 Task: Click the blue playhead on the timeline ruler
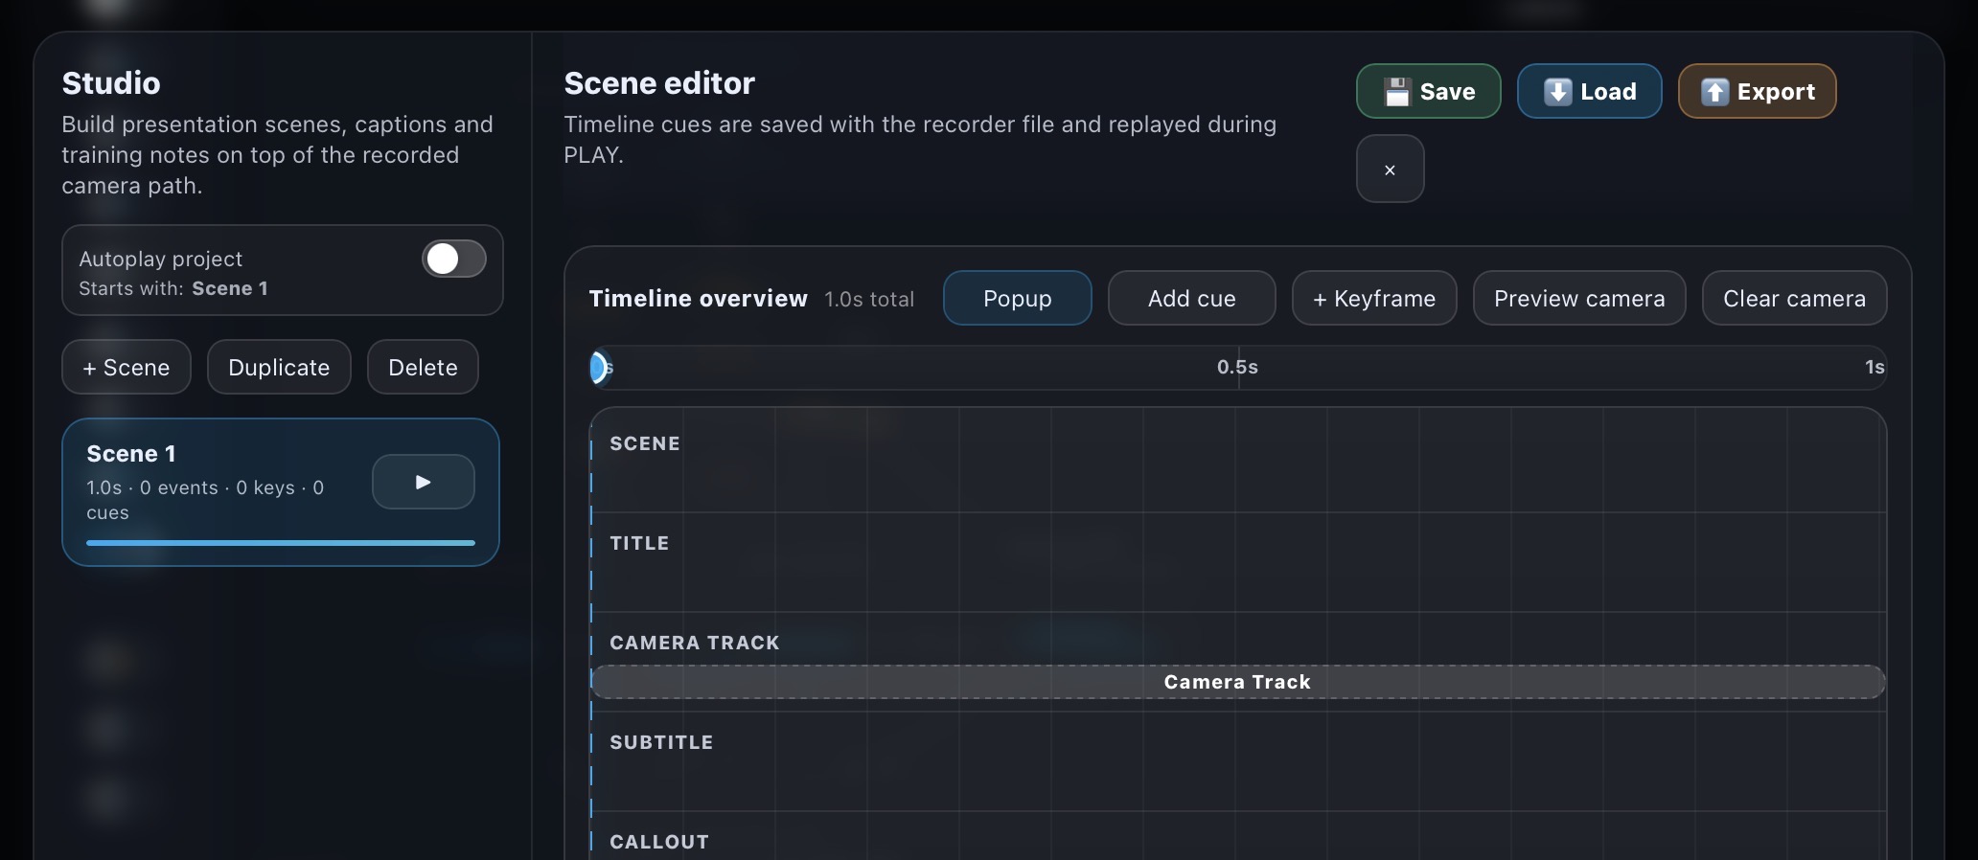(x=598, y=367)
